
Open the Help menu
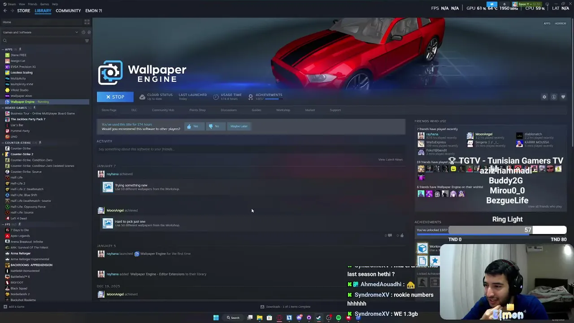[55, 4]
